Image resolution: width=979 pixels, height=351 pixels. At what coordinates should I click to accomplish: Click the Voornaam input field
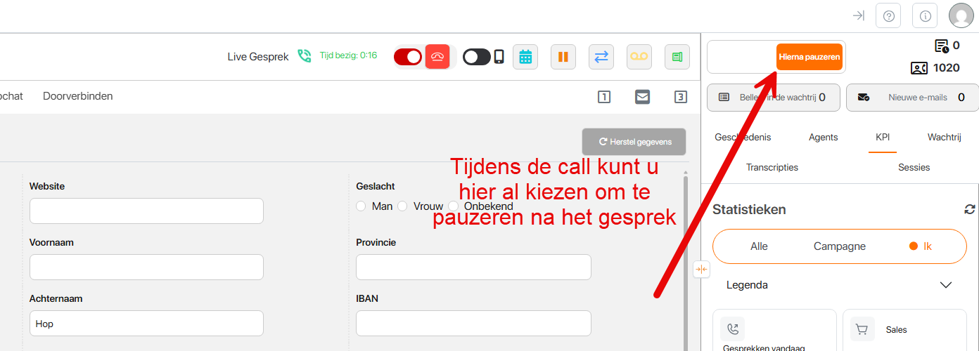click(146, 267)
